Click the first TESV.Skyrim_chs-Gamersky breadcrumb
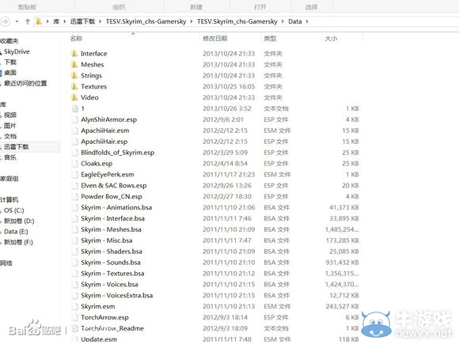Viewport: 459px width, 344px height. [146, 21]
